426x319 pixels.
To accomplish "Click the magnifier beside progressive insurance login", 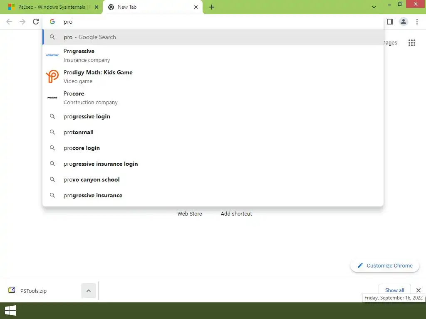I will (x=52, y=164).
